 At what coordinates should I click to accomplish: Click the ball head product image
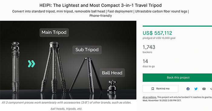coord(112,86)
